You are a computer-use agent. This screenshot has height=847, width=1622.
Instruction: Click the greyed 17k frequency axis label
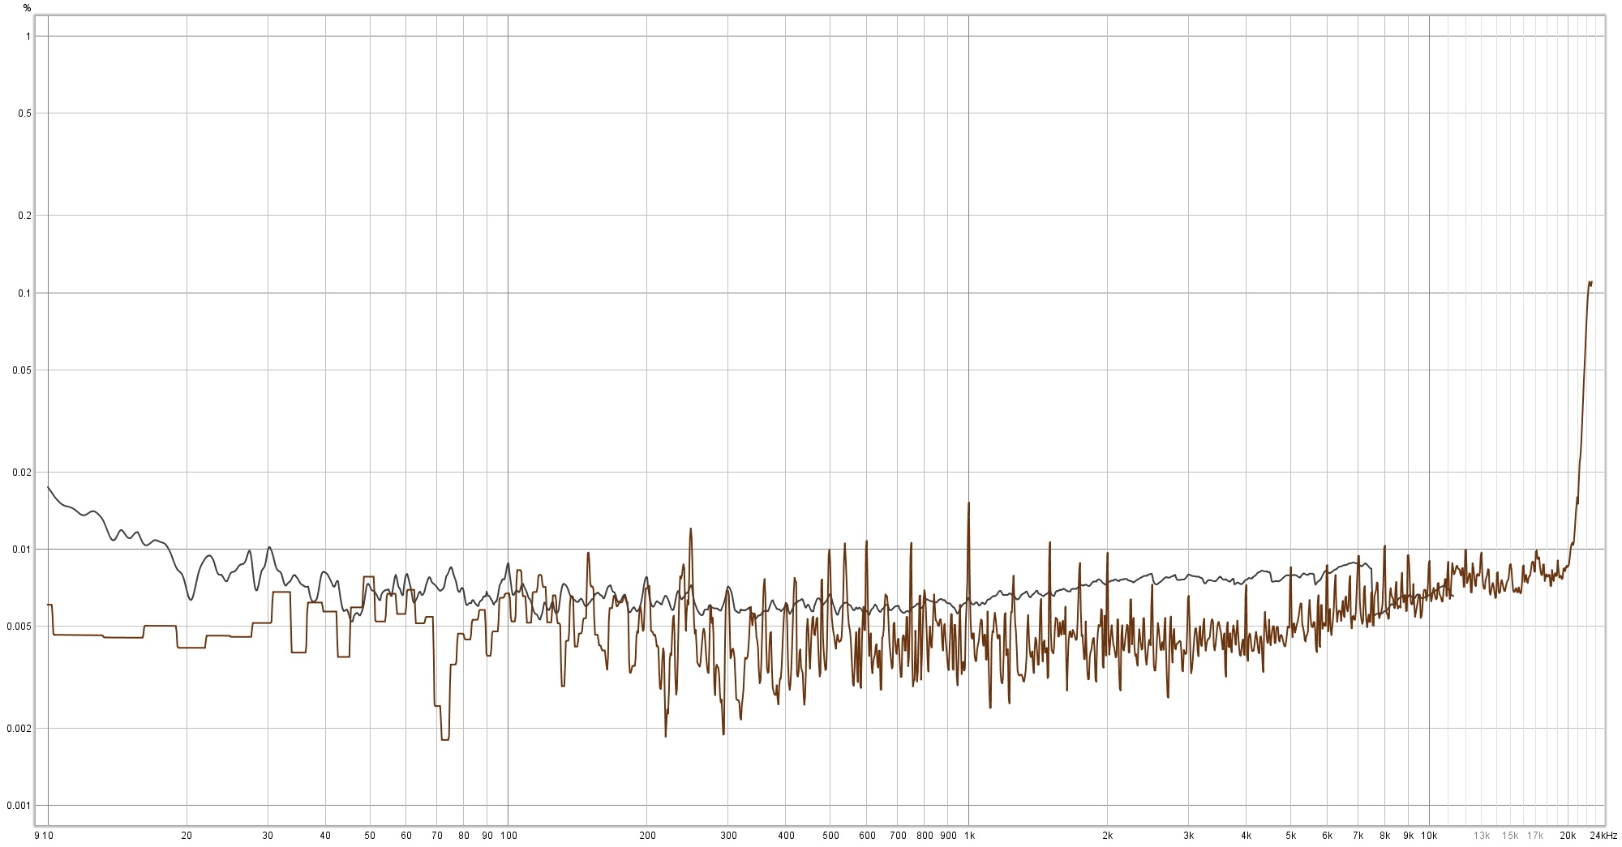pyautogui.click(x=1535, y=836)
